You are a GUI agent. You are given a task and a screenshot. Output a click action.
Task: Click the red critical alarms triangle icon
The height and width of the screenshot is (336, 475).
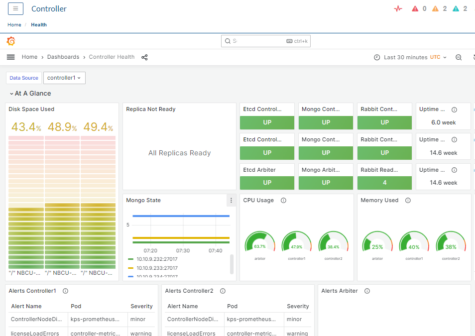415,8
